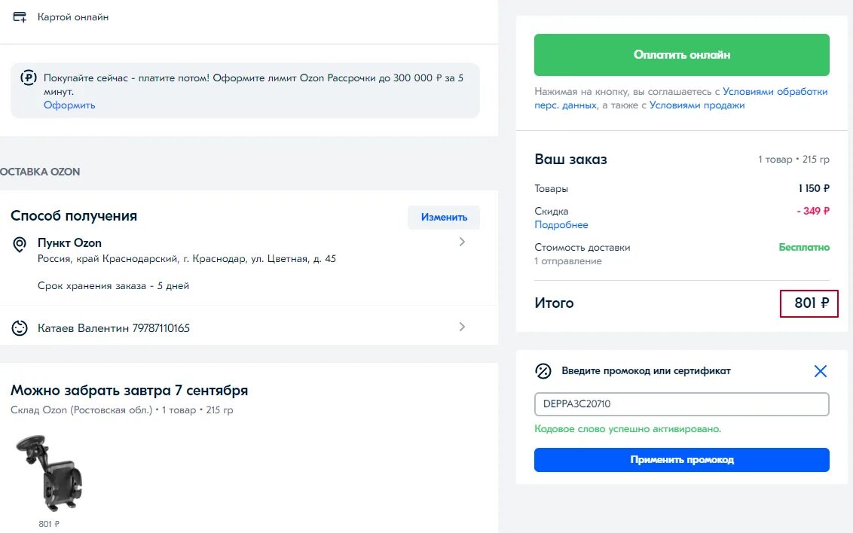Viewport: 853px width, 533px height.
Task: Click the 1 отправление label under delivery cost
Action: point(568,261)
